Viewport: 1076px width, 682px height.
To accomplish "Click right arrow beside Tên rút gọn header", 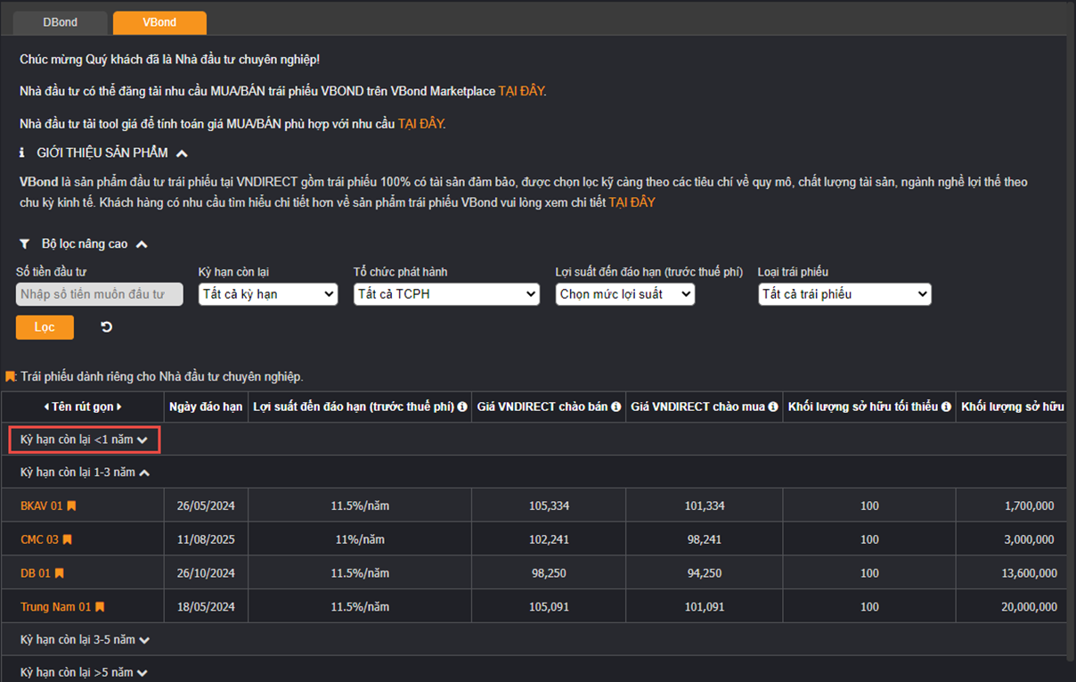I will tap(118, 407).
